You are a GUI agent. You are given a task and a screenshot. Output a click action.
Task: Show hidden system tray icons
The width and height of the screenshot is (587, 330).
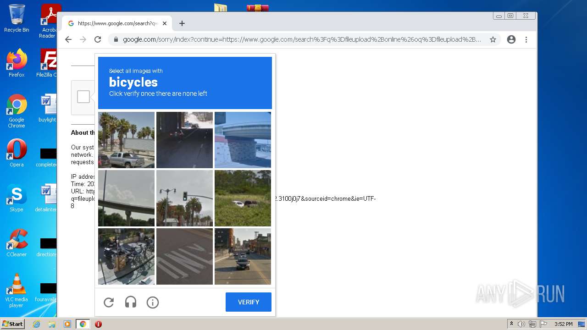[x=511, y=324]
